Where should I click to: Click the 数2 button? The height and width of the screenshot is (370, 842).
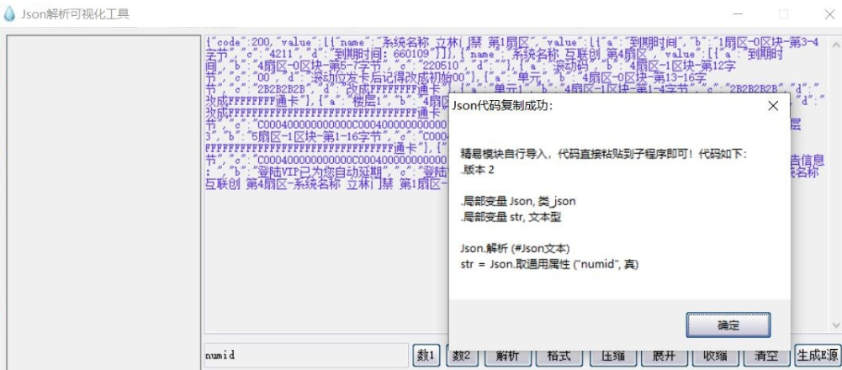click(461, 356)
